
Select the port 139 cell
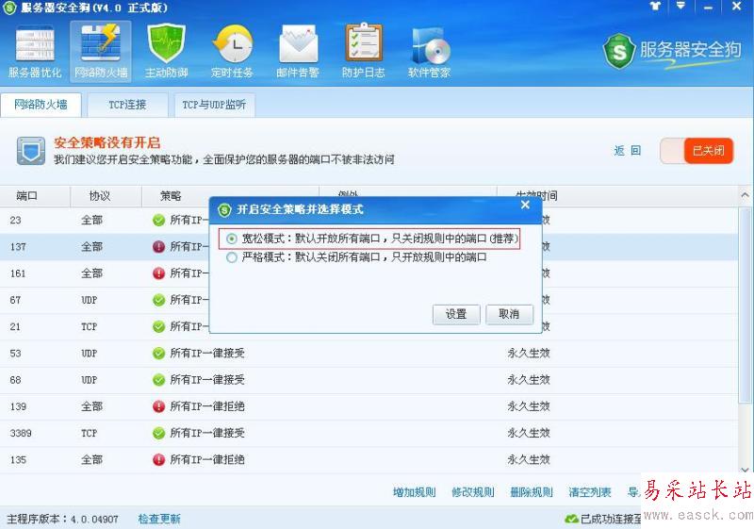click(18, 406)
